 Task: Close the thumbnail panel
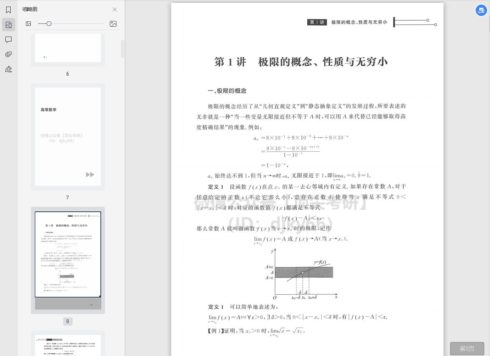(x=115, y=9)
